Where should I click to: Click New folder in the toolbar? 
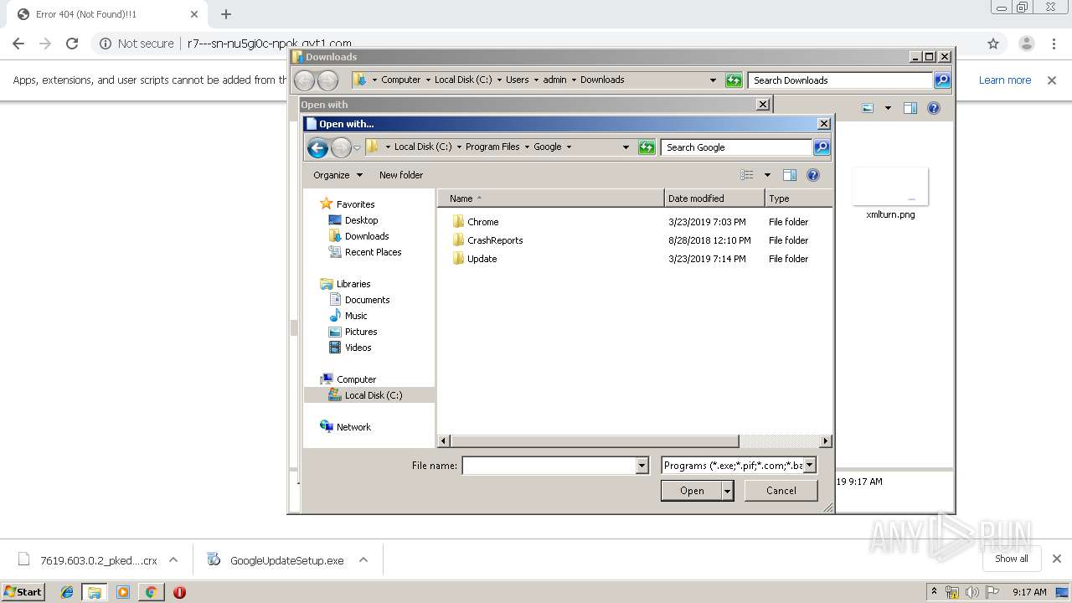(x=401, y=175)
